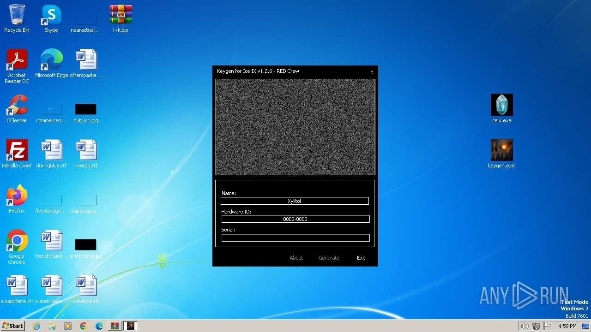
Task: Open Windows Explorer folder on taskbar
Action: click(52, 326)
